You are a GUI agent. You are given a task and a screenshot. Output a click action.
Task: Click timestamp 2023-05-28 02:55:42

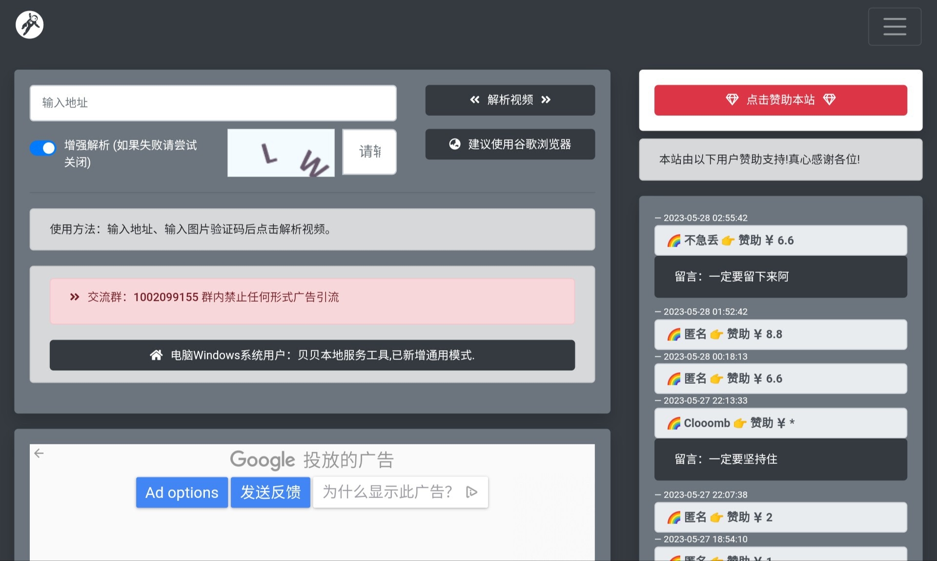pyautogui.click(x=705, y=218)
